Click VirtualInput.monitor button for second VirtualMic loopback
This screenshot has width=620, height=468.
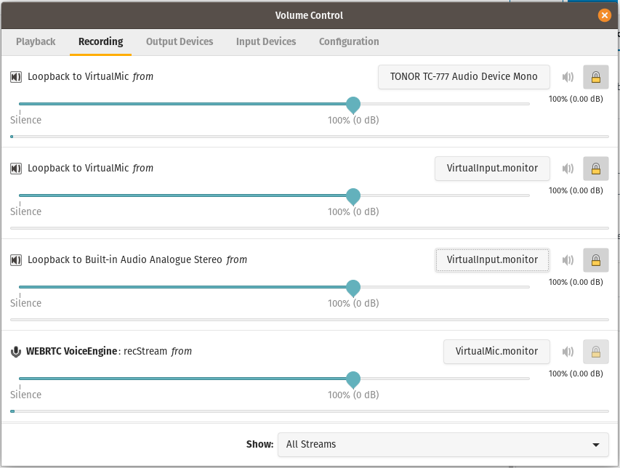pos(492,169)
